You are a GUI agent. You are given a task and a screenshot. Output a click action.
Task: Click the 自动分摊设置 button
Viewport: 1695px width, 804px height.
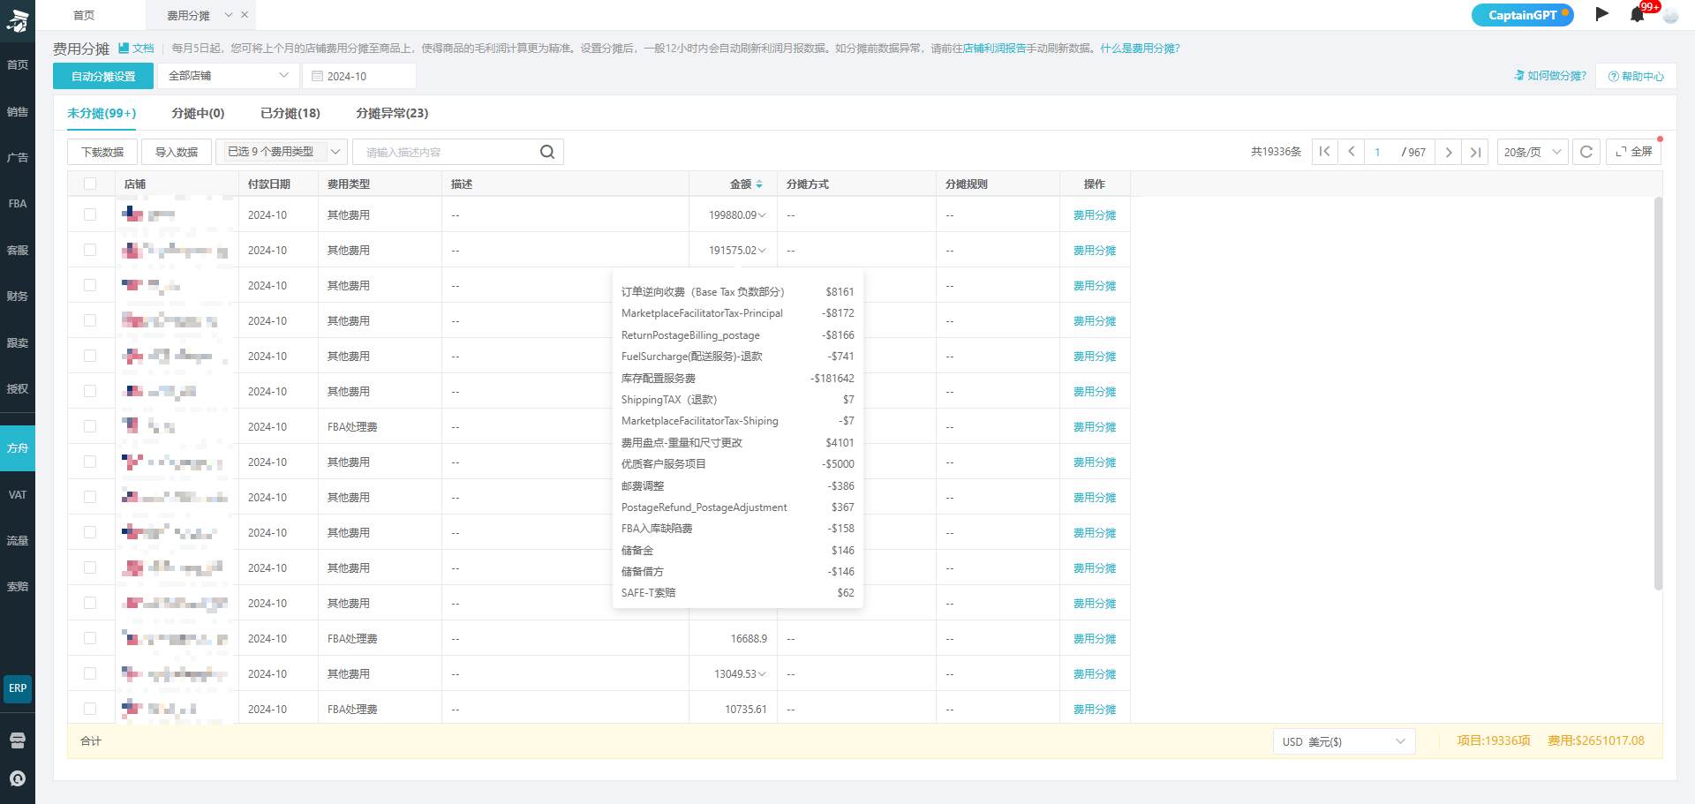tap(103, 76)
